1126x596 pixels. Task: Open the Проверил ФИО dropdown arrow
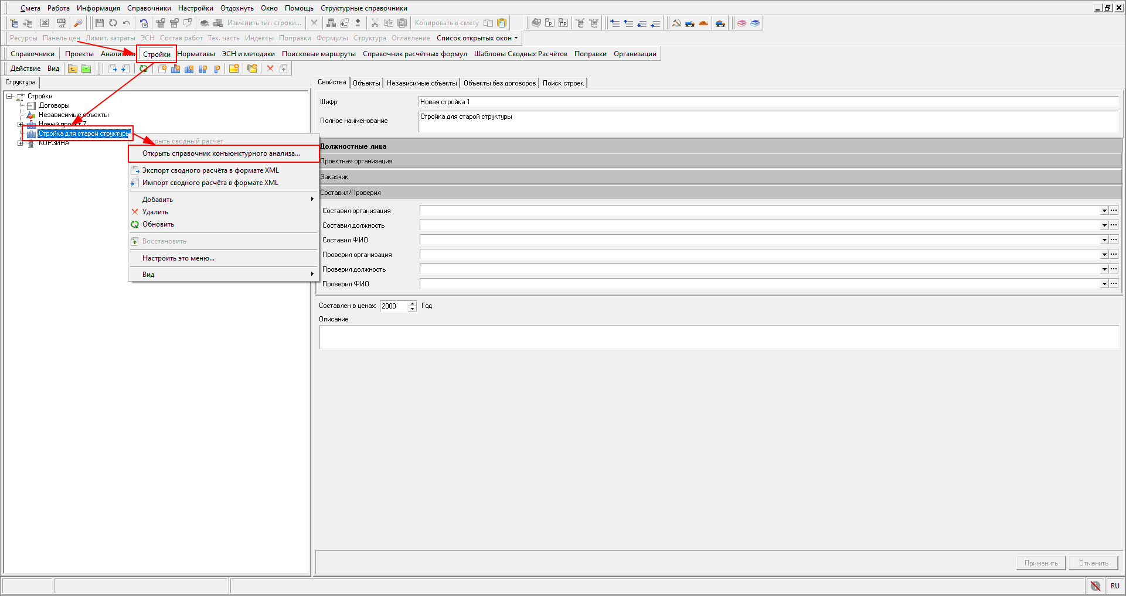[x=1104, y=284]
